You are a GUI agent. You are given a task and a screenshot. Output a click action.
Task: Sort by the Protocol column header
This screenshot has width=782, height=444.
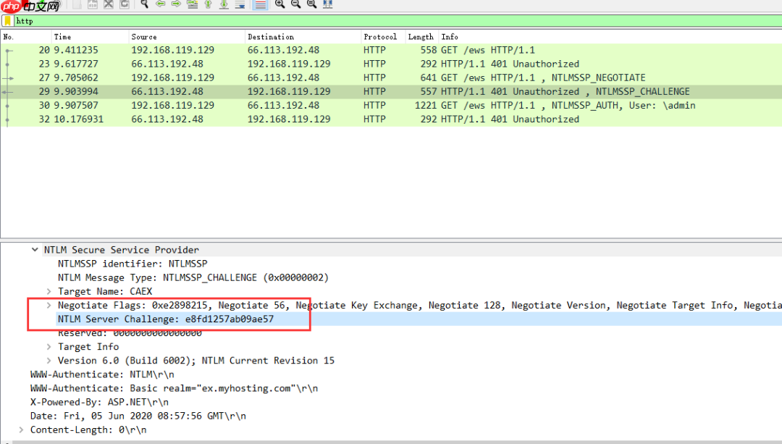(x=380, y=37)
